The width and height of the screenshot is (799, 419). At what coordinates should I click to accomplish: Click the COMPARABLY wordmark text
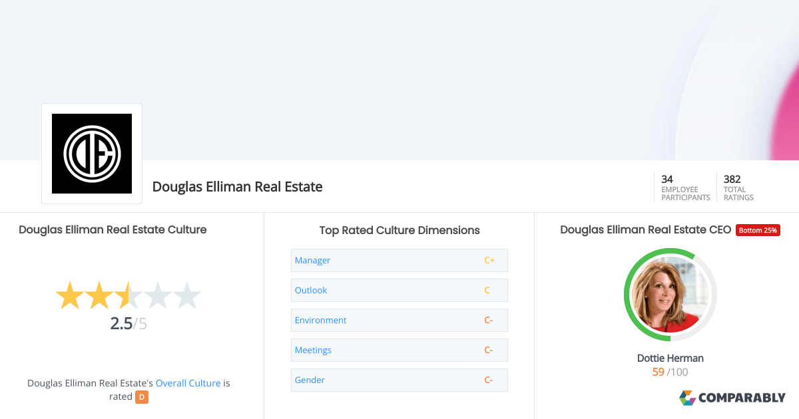click(x=742, y=398)
